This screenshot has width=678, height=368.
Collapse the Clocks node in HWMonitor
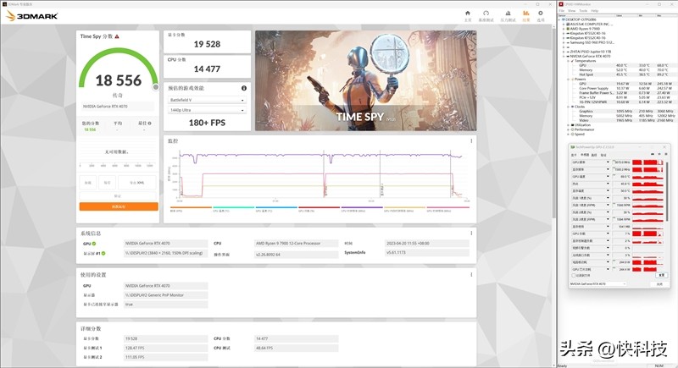(x=569, y=107)
